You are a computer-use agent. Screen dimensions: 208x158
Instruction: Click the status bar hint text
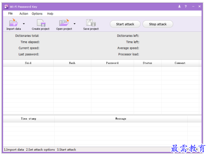pos(40,150)
